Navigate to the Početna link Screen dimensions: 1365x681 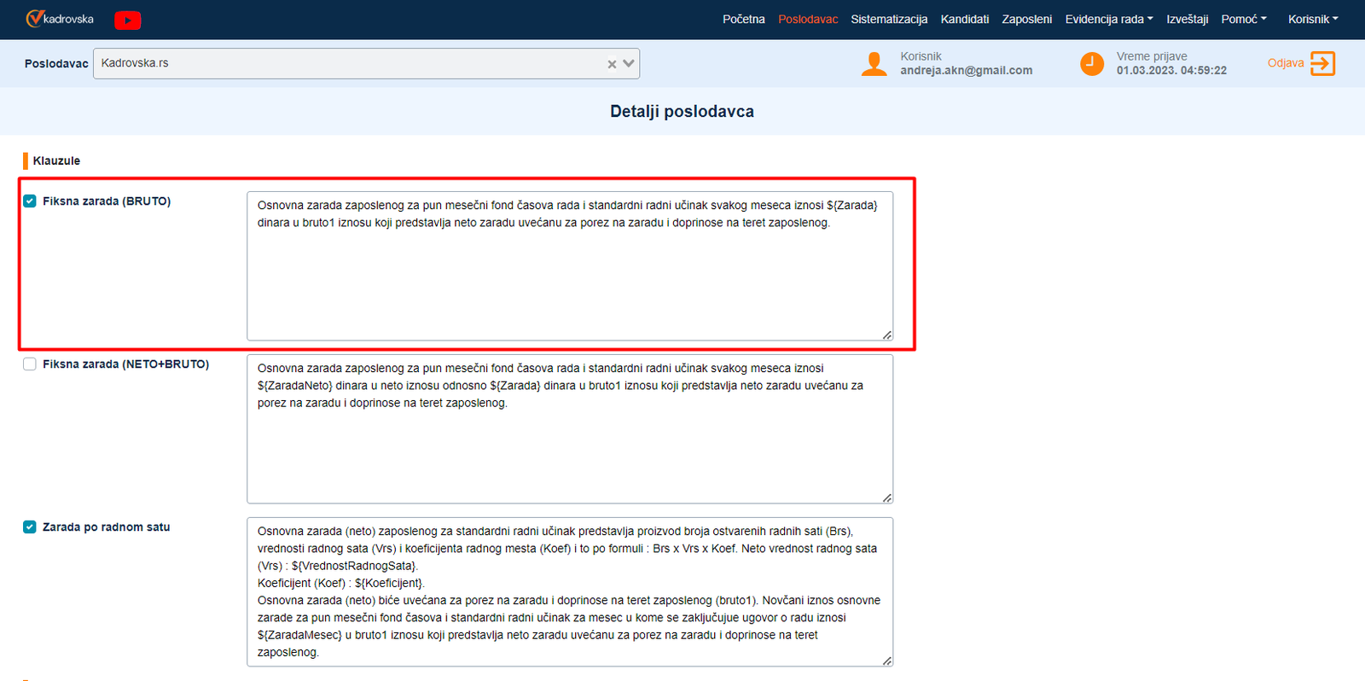(x=743, y=19)
